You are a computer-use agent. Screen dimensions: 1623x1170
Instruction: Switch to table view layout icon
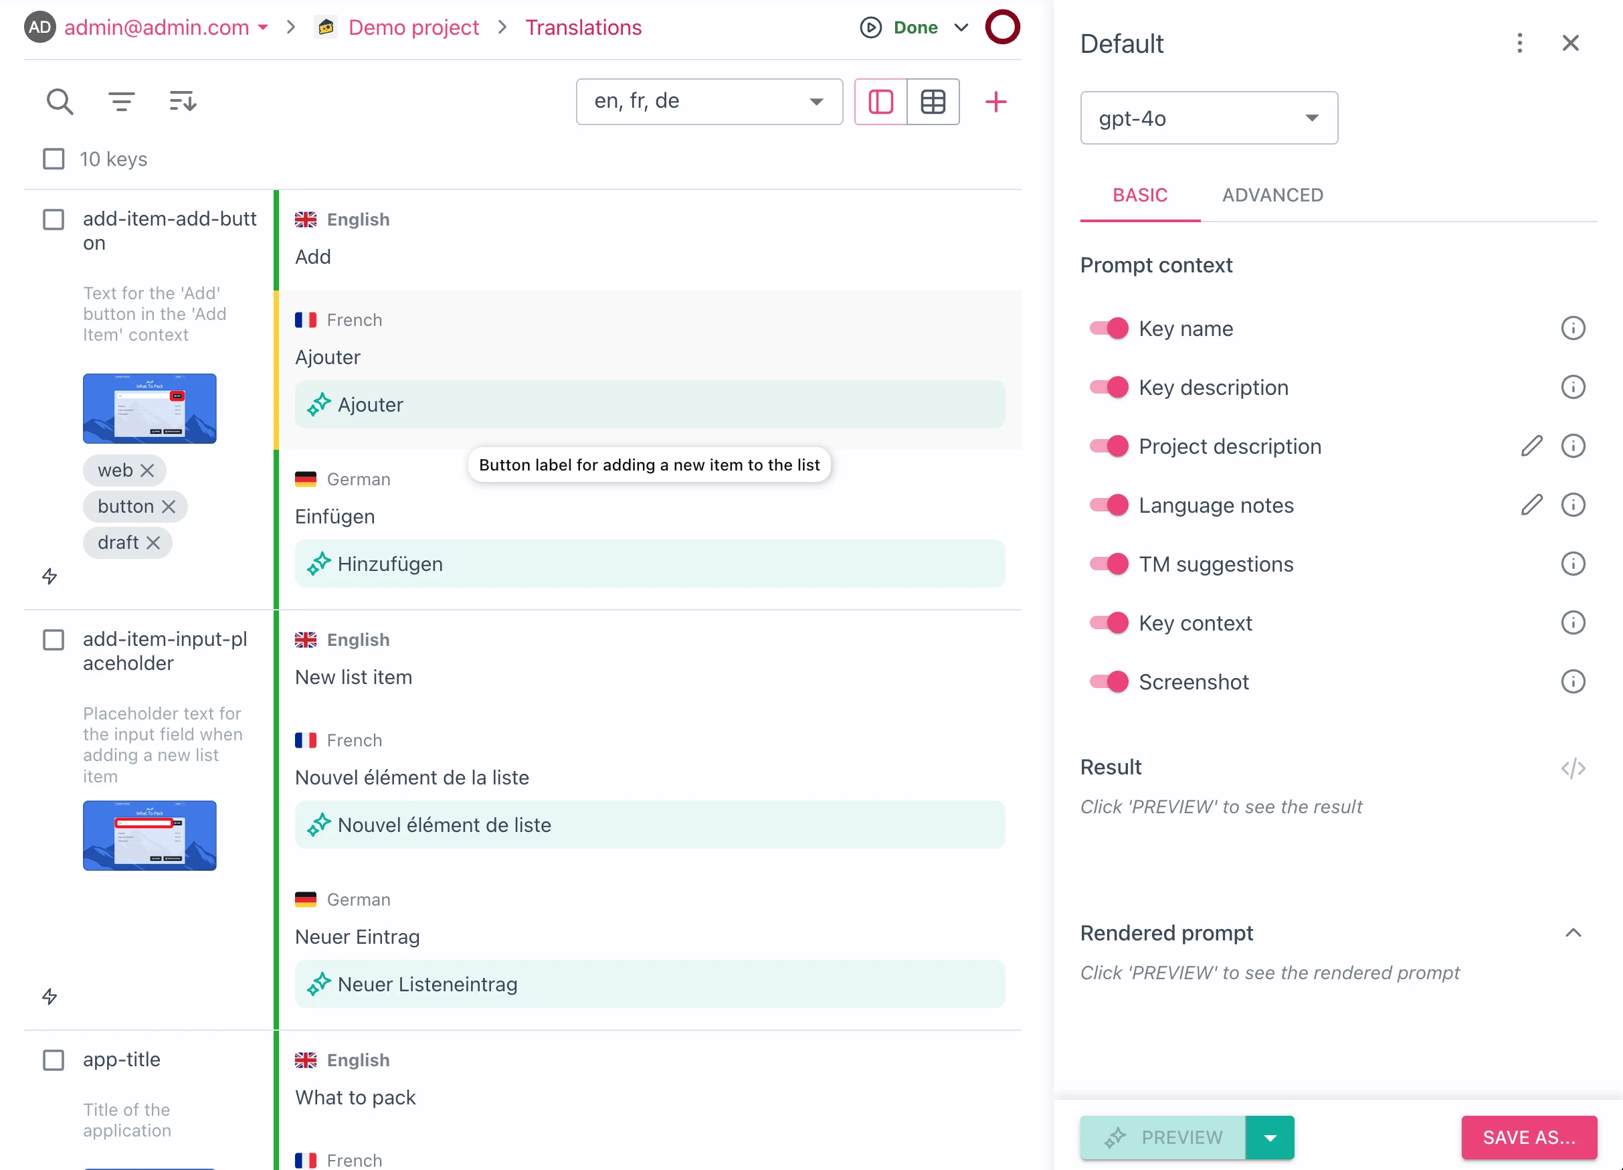[x=933, y=102]
